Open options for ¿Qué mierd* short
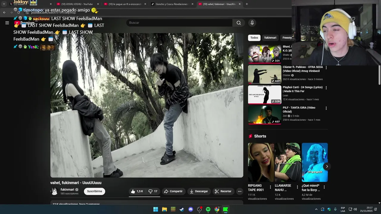381x214 pixels. (324, 187)
